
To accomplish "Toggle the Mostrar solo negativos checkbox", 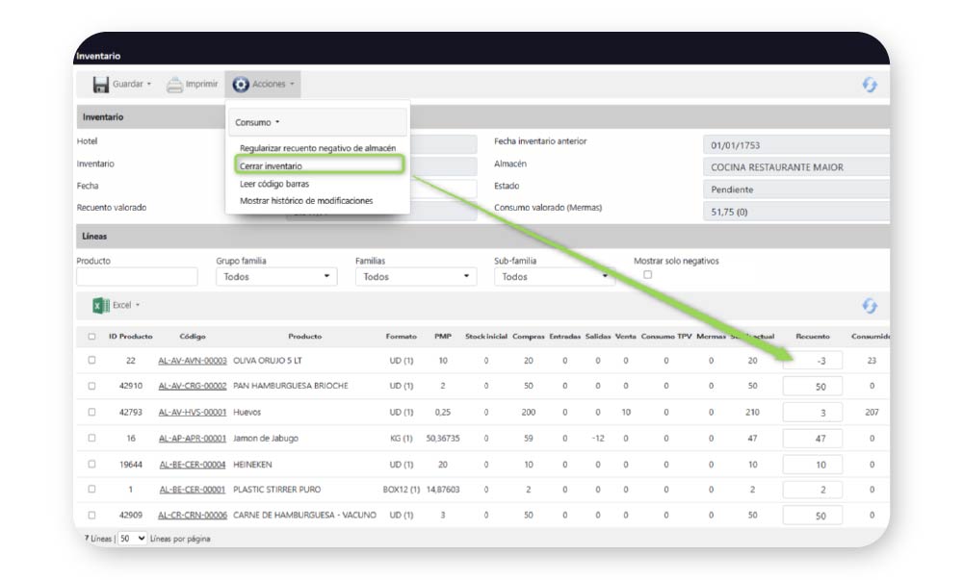I will (647, 275).
